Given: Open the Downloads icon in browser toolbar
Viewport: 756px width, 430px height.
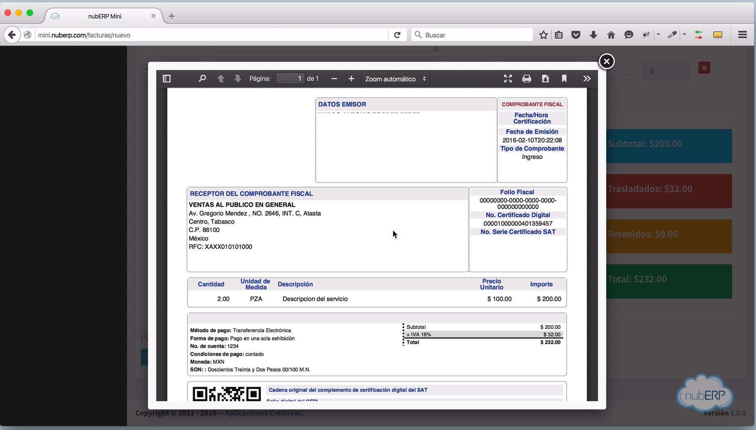Looking at the screenshot, I should (593, 35).
